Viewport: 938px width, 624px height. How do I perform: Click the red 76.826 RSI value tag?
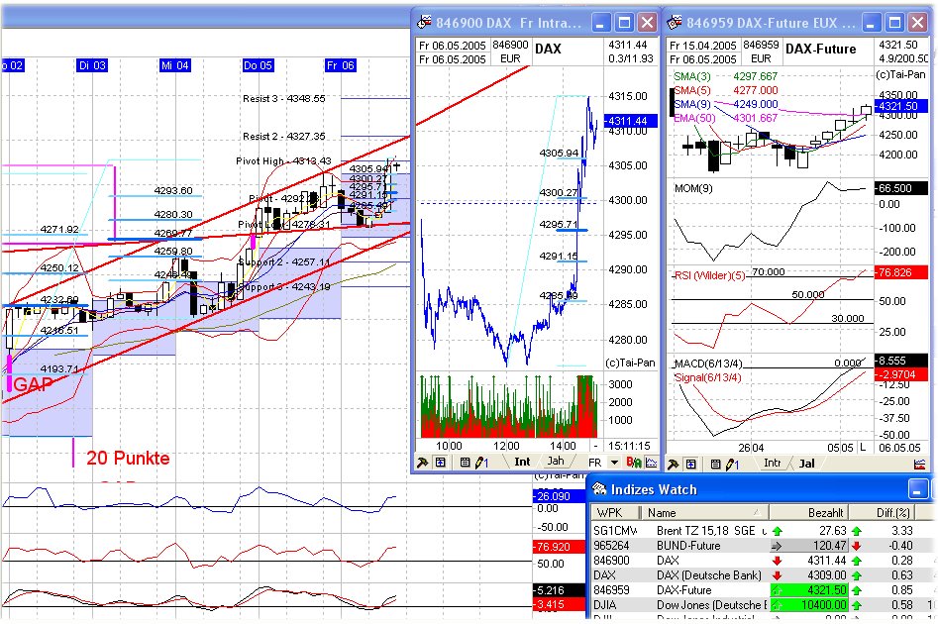point(901,272)
